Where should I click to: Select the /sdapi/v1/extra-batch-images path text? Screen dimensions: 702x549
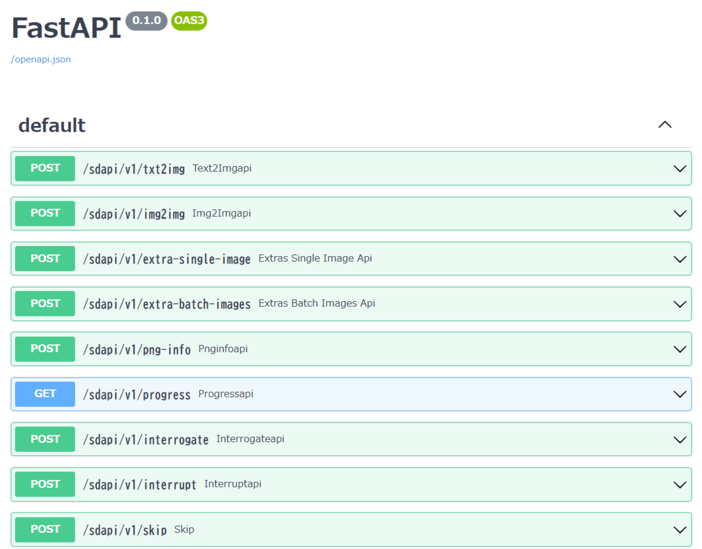167,304
